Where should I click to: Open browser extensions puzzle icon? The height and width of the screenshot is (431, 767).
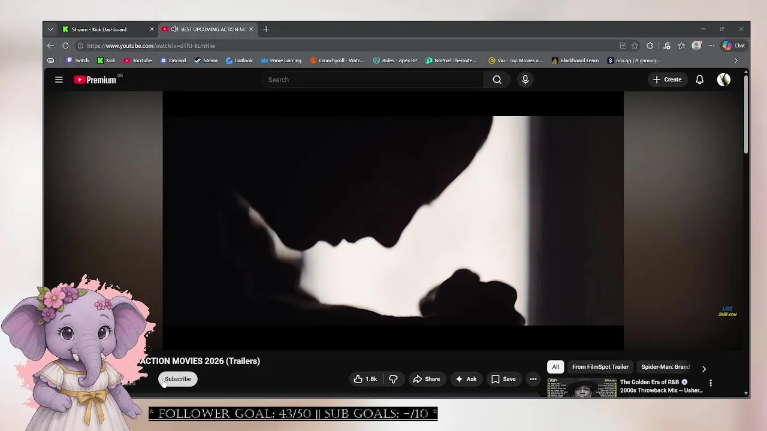(650, 45)
